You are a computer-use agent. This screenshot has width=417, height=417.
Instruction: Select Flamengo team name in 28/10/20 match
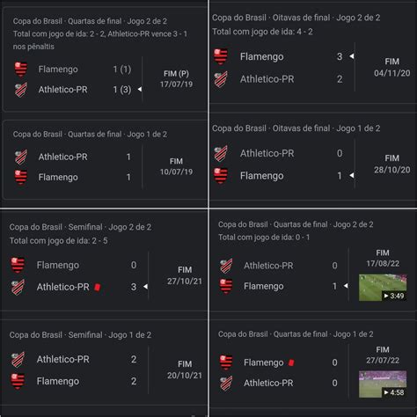point(261,176)
